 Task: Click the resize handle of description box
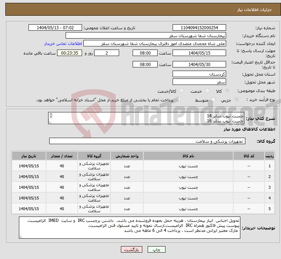(50, 122)
